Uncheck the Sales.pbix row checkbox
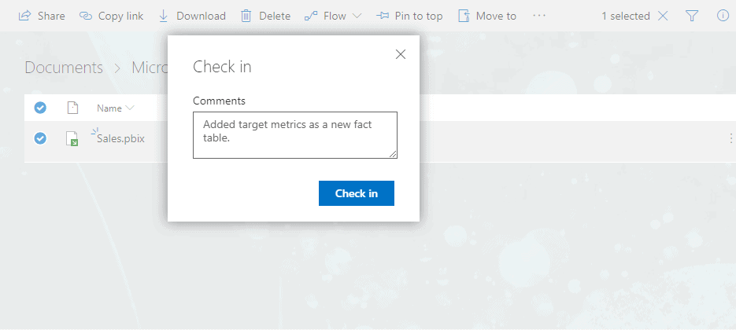Image resolution: width=736 pixels, height=330 pixels. (x=40, y=138)
